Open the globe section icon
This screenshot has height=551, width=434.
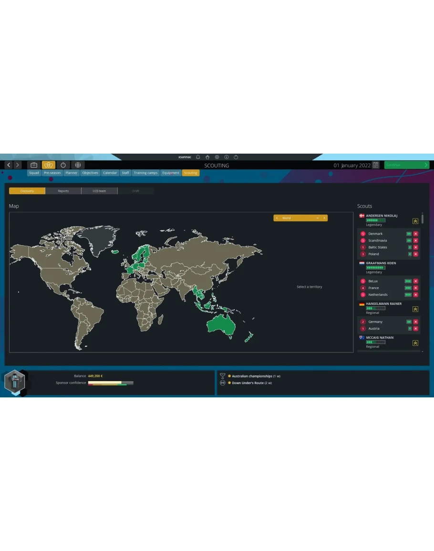coord(78,165)
